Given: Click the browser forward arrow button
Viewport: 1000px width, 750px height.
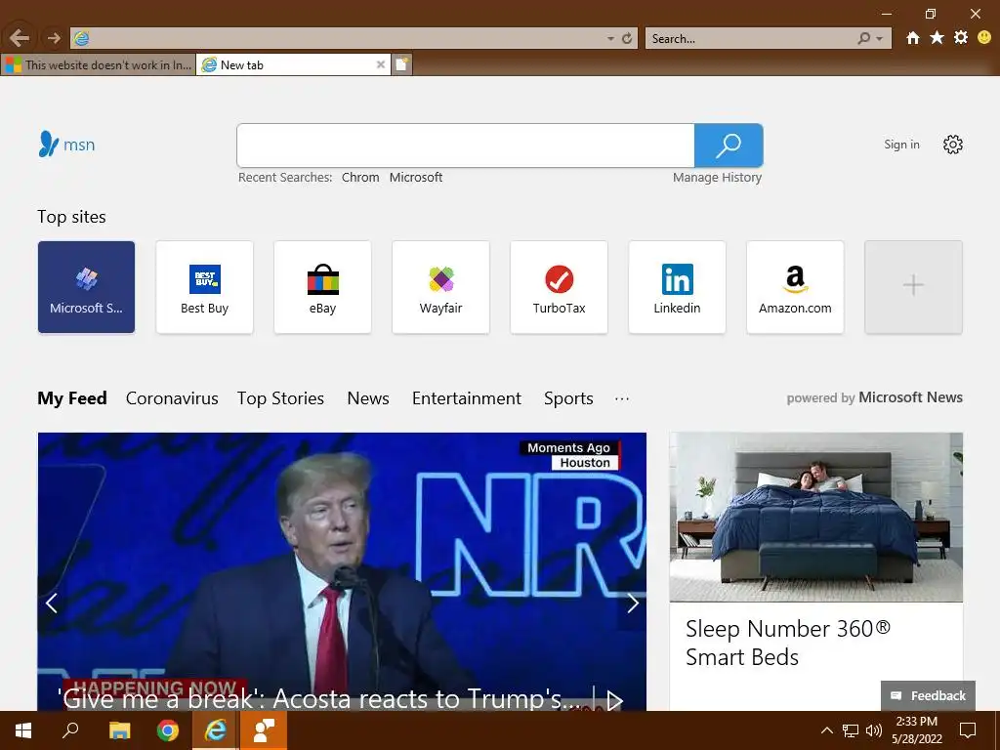Looking at the screenshot, I should [x=55, y=38].
